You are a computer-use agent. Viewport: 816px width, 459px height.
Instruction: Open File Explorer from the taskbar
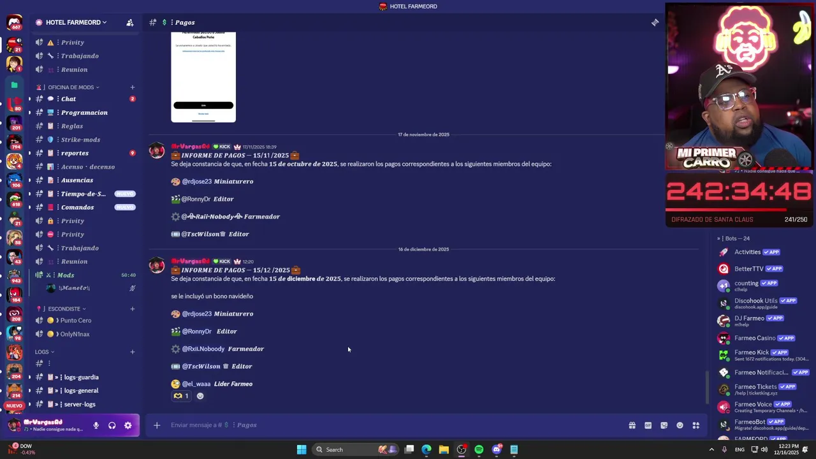(x=444, y=449)
